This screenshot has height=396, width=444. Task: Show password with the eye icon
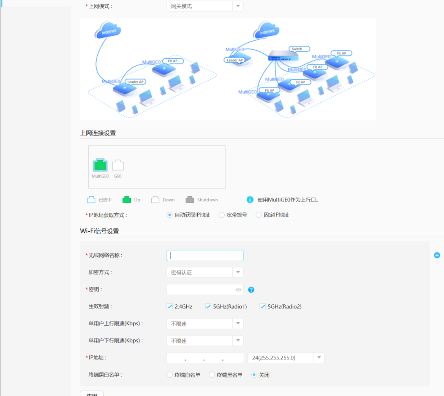click(238, 290)
